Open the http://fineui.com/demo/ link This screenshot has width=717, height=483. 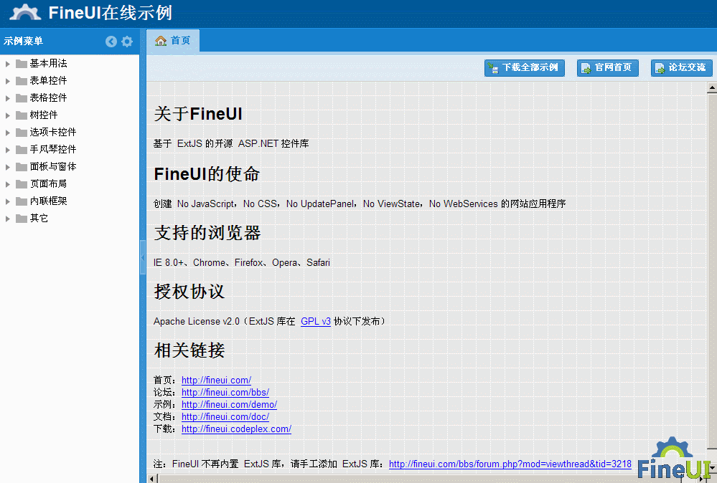(x=229, y=404)
